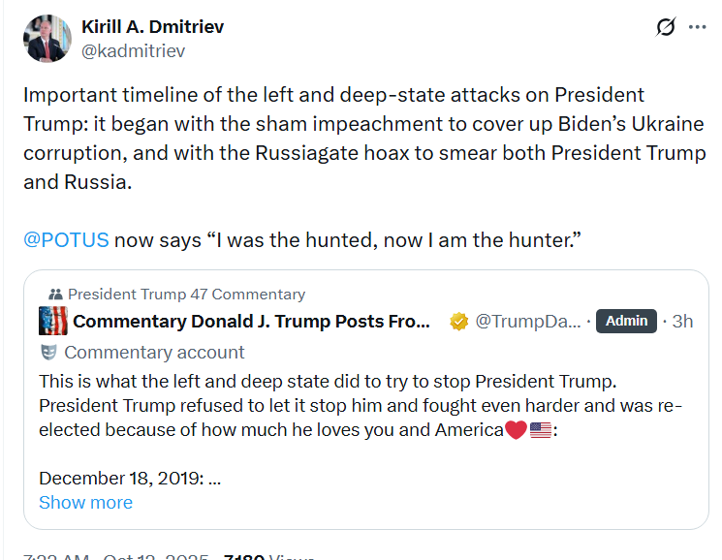
Task: Click the Kirill A. Dmitriev display name
Action: 152,27
